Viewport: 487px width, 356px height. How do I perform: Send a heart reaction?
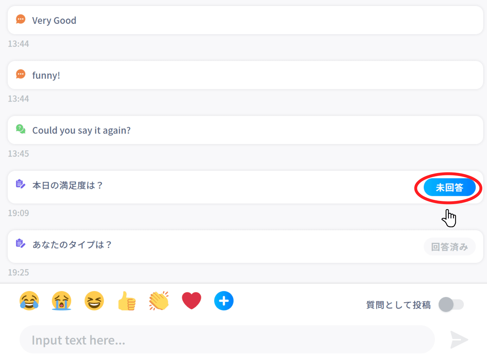pos(191,301)
